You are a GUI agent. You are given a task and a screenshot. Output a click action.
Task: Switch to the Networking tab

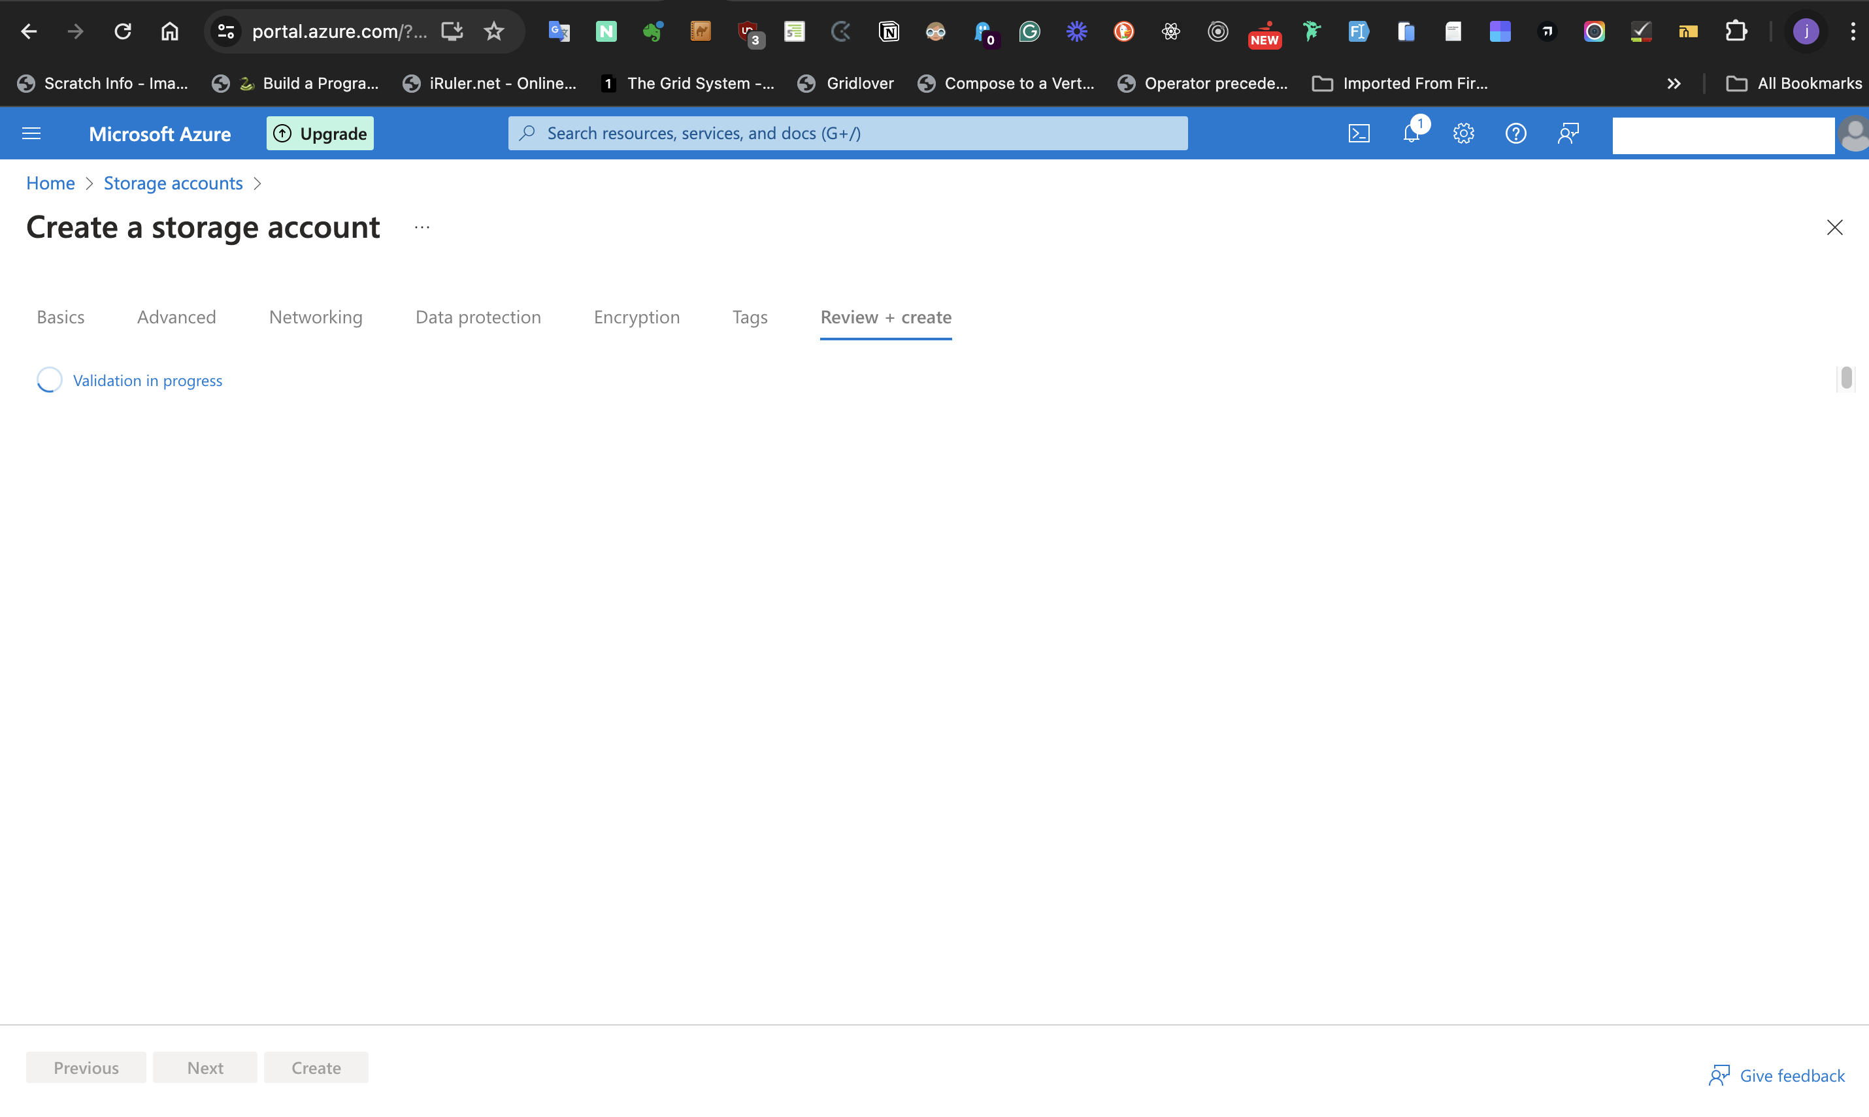click(x=316, y=317)
